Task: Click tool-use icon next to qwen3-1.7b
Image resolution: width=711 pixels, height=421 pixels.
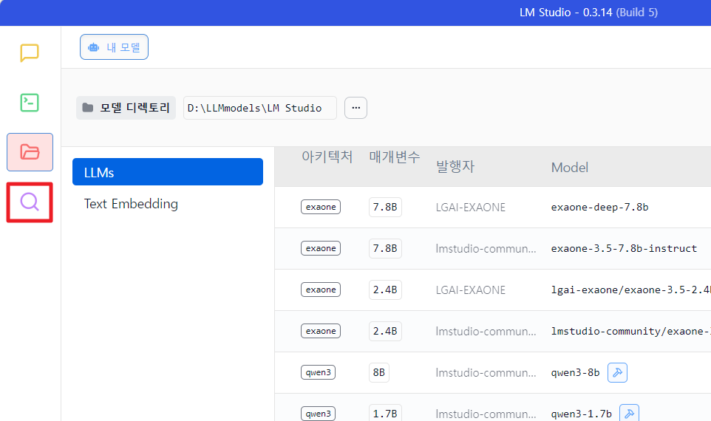Action: [x=630, y=414]
